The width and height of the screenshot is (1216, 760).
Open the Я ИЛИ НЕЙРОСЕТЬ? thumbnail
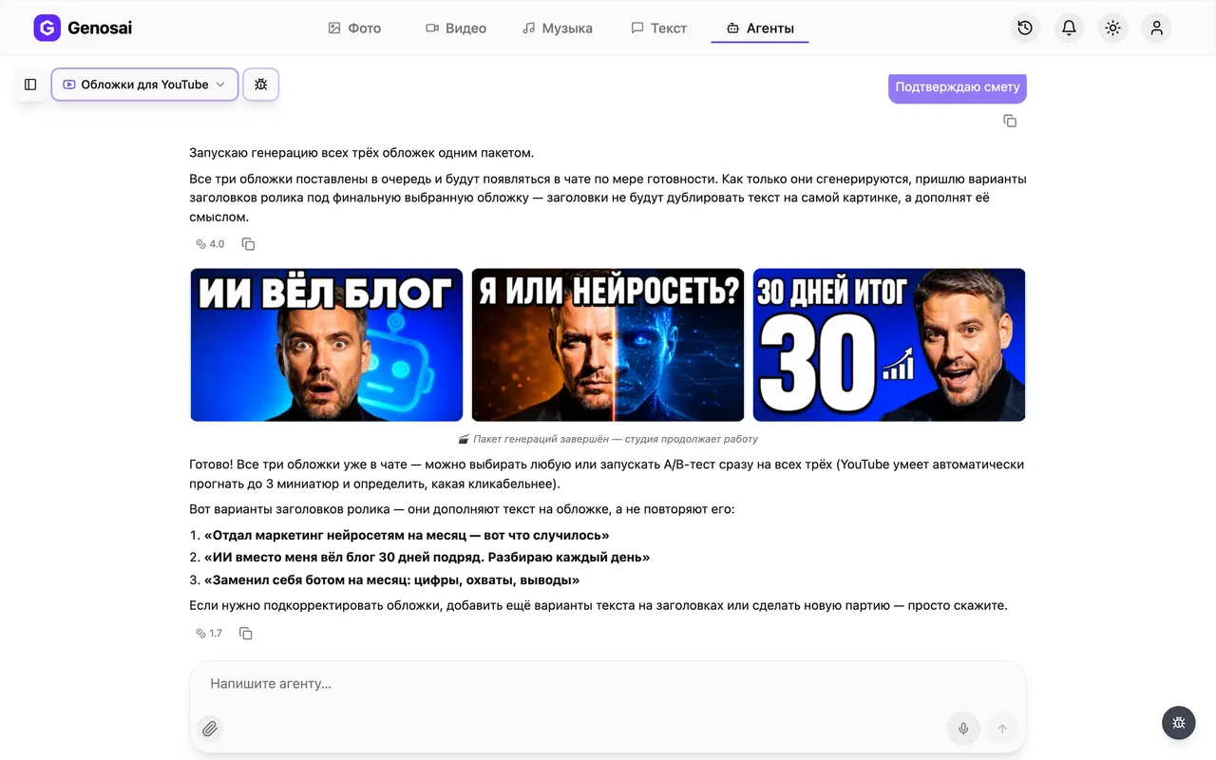point(608,345)
